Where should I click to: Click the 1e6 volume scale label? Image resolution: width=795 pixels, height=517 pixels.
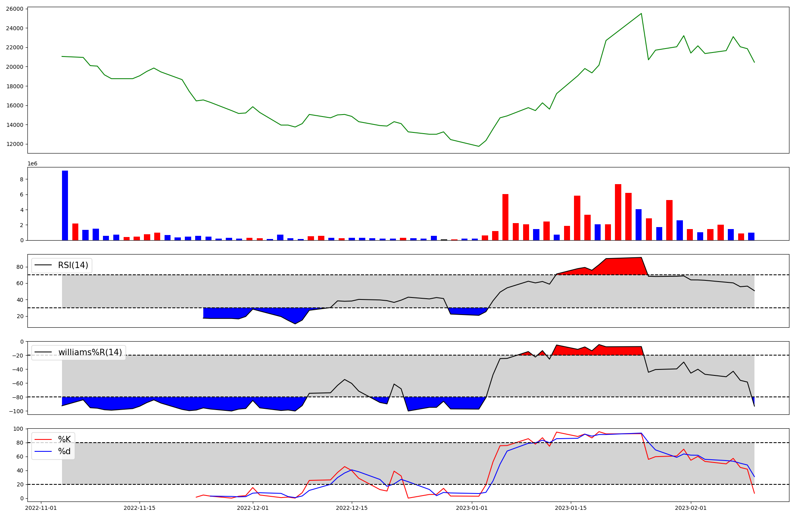(32, 163)
